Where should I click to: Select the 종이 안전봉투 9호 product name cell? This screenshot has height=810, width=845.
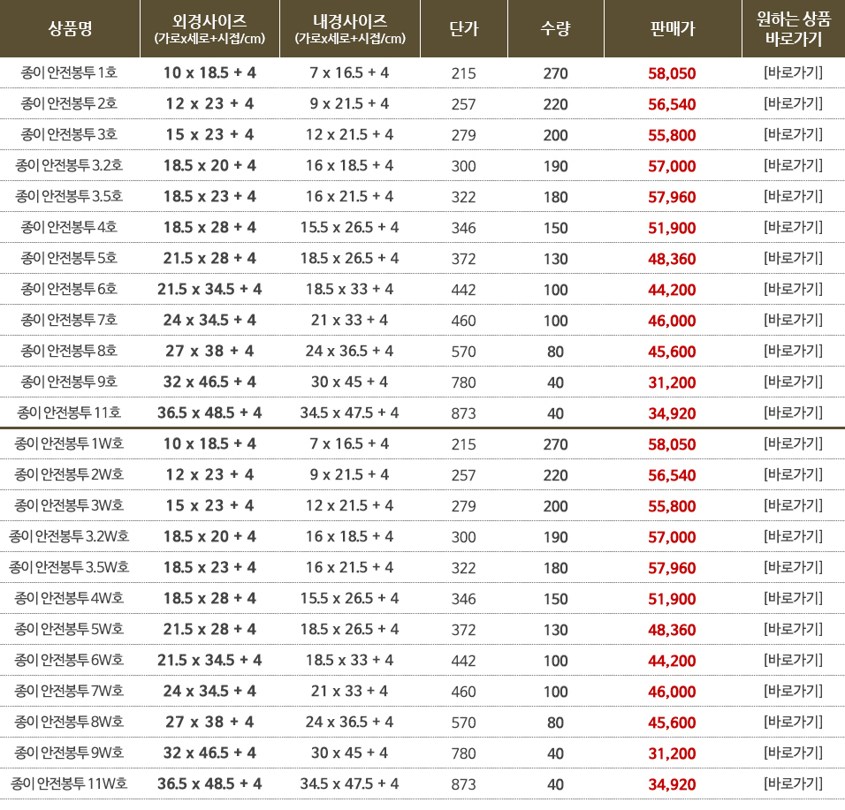[x=69, y=382]
